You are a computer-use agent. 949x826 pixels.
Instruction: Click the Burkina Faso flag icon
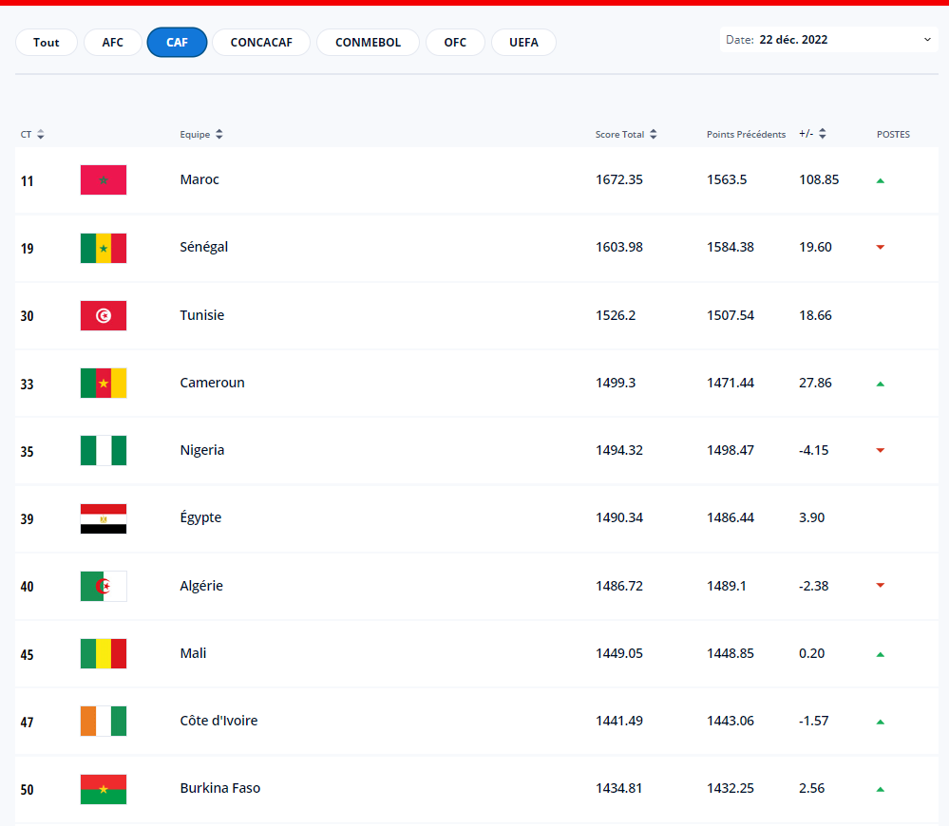104,789
